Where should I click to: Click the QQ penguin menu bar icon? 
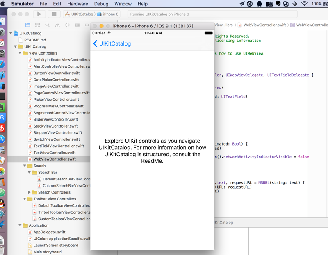[x=260, y=4]
